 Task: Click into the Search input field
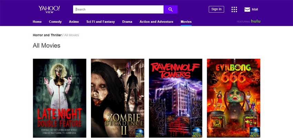118,9
